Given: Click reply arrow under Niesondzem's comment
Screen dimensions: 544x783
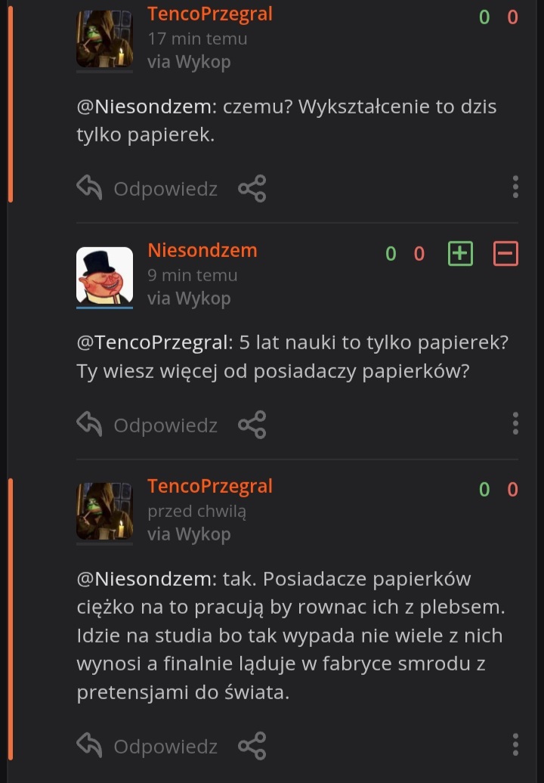Looking at the screenshot, I should point(89,424).
